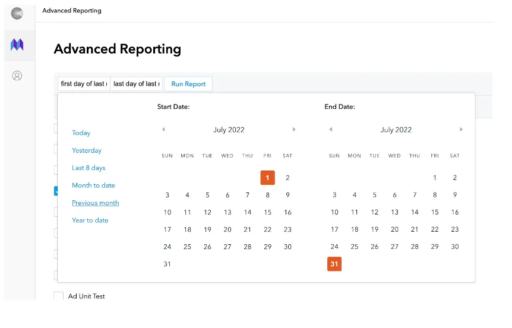Select the Yesterday preset
The width and height of the screenshot is (512, 328).
pos(87,150)
